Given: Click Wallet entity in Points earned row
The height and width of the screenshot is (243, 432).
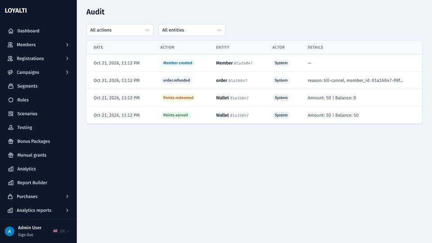Looking at the screenshot, I should click(232, 115).
